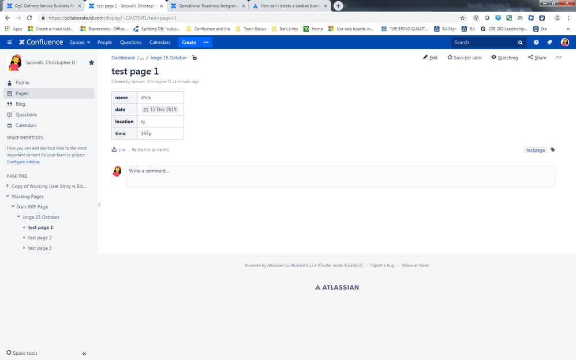Open the help question-mark icon

(536, 42)
